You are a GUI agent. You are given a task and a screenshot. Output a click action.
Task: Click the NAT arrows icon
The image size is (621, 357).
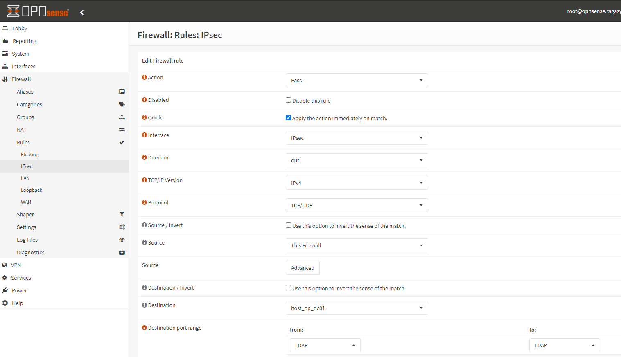[x=122, y=130]
